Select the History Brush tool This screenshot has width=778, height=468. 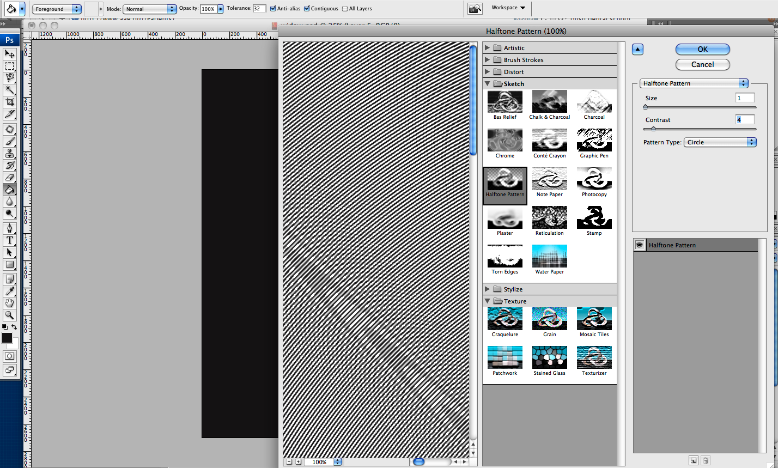pos(10,165)
